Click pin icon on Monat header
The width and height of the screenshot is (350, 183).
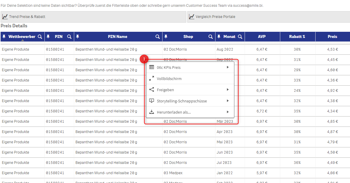[x=219, y=37]
